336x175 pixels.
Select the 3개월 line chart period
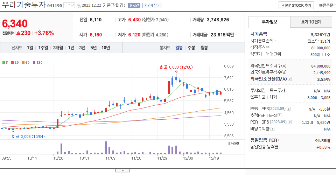pyautogui.click(x=58, y=48)
